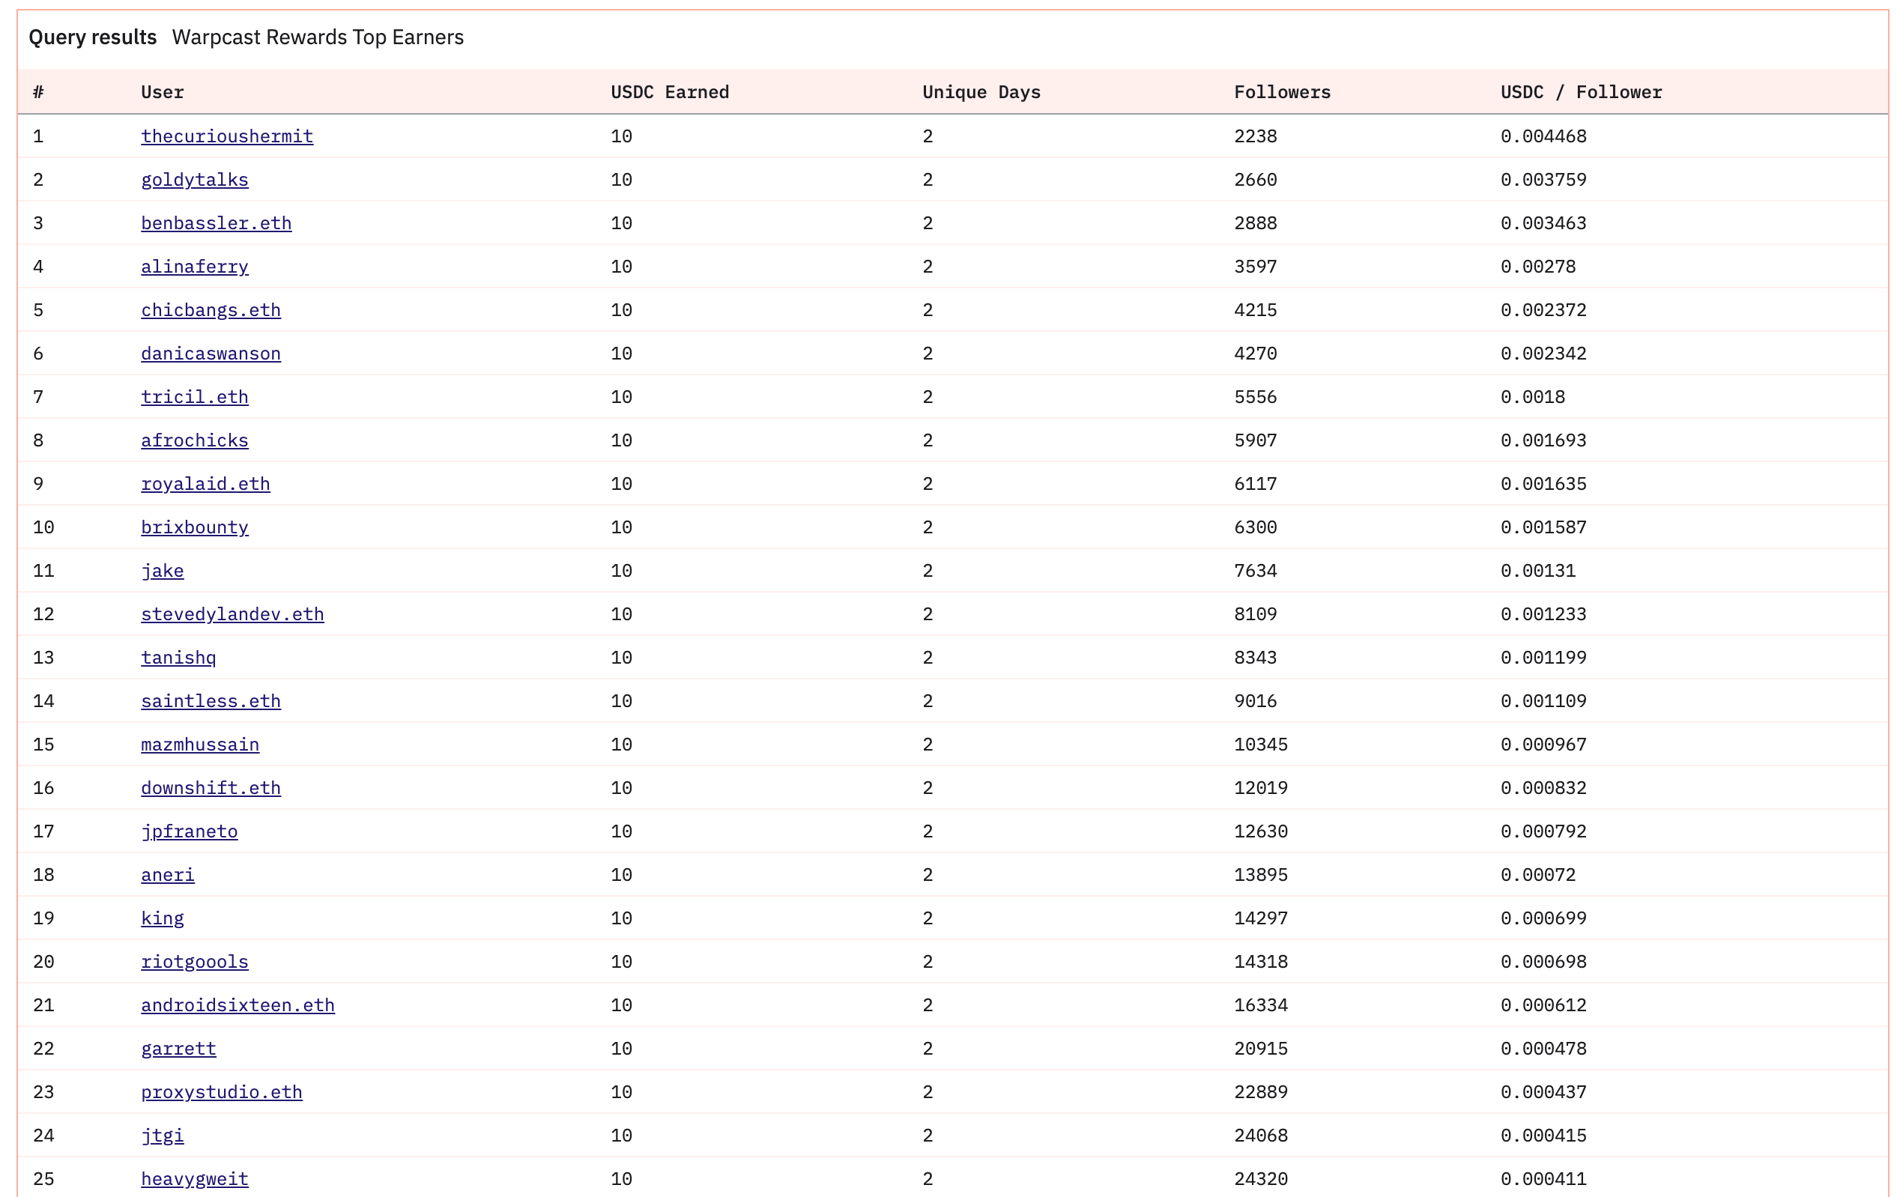
Task: Open heavygweit profile link
Action: pos(194,1178)
